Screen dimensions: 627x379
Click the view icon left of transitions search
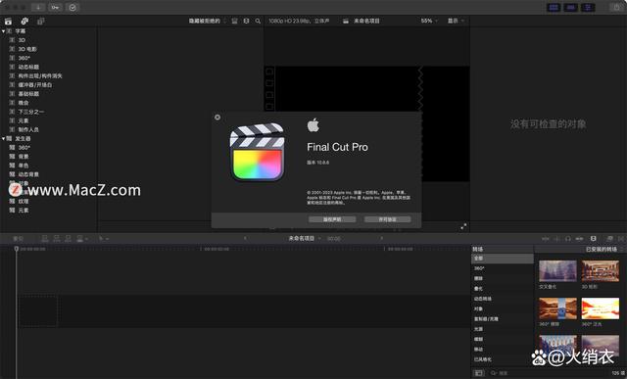[479, 373]
